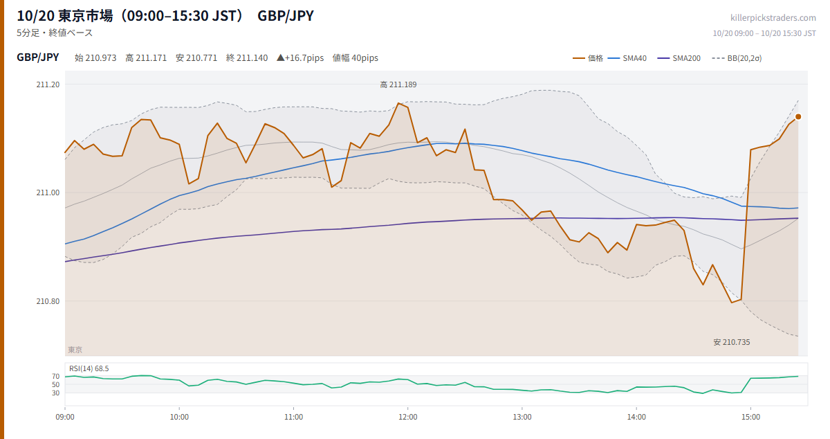Click the blue SMA40 legend line swatch

click(x=614, y=58)
